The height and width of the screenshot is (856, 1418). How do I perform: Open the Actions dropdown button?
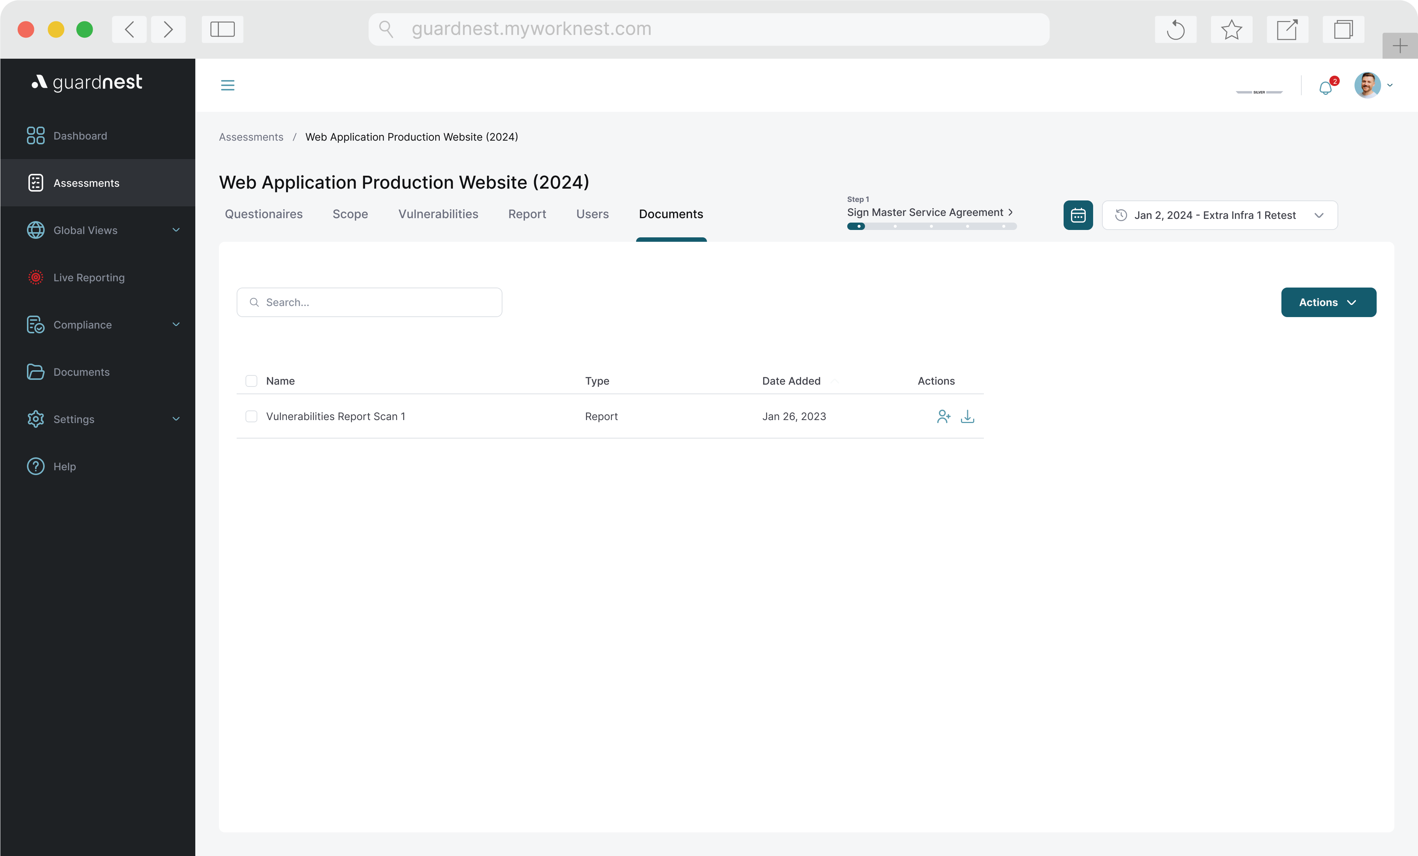tap(1328, 302)
